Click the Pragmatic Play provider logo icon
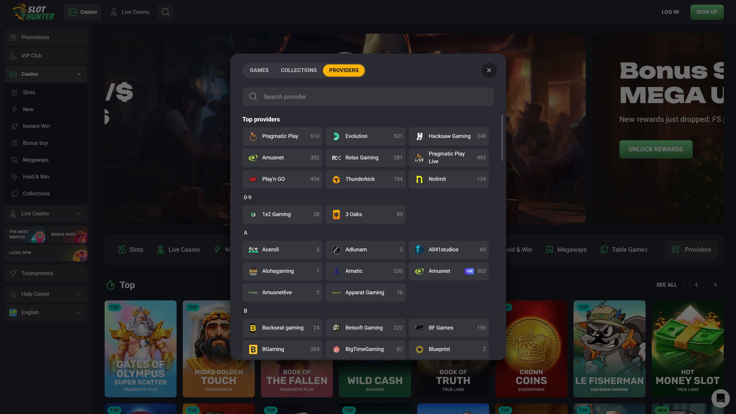The width and height of the screenshot is (736, 414). pos(253,136)
